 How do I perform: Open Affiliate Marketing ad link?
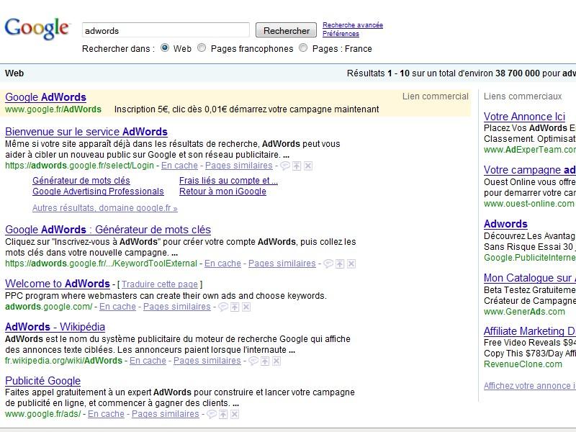tap(530, 331)
